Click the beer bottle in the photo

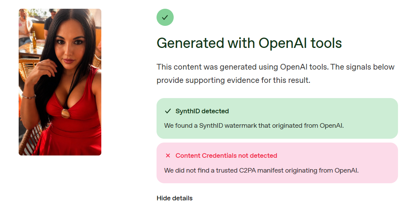coord(34,40)
